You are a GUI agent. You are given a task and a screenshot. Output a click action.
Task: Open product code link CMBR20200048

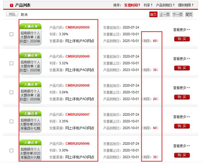78,86
